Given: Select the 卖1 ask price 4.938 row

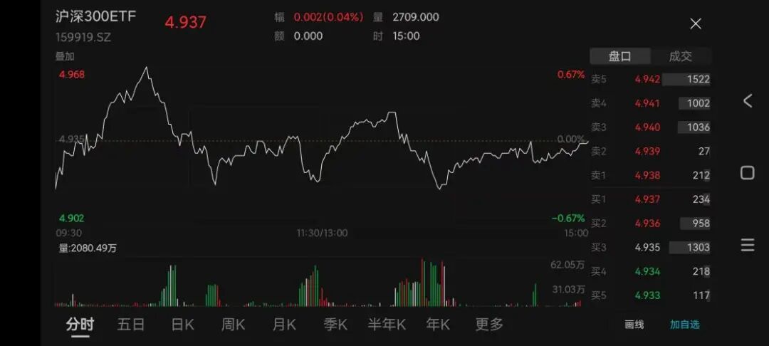Looking at the screenshot, I should (x=650, y=175).
